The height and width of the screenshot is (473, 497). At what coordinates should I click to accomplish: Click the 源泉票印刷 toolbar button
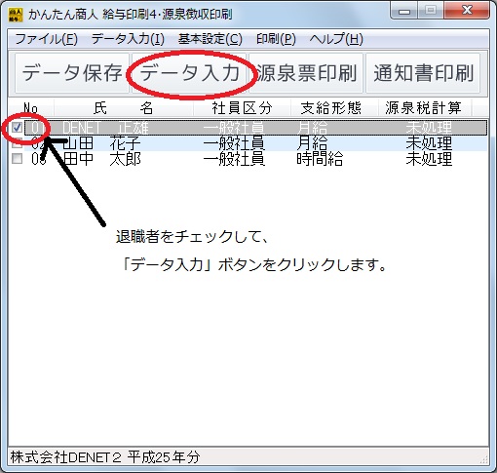306,73
